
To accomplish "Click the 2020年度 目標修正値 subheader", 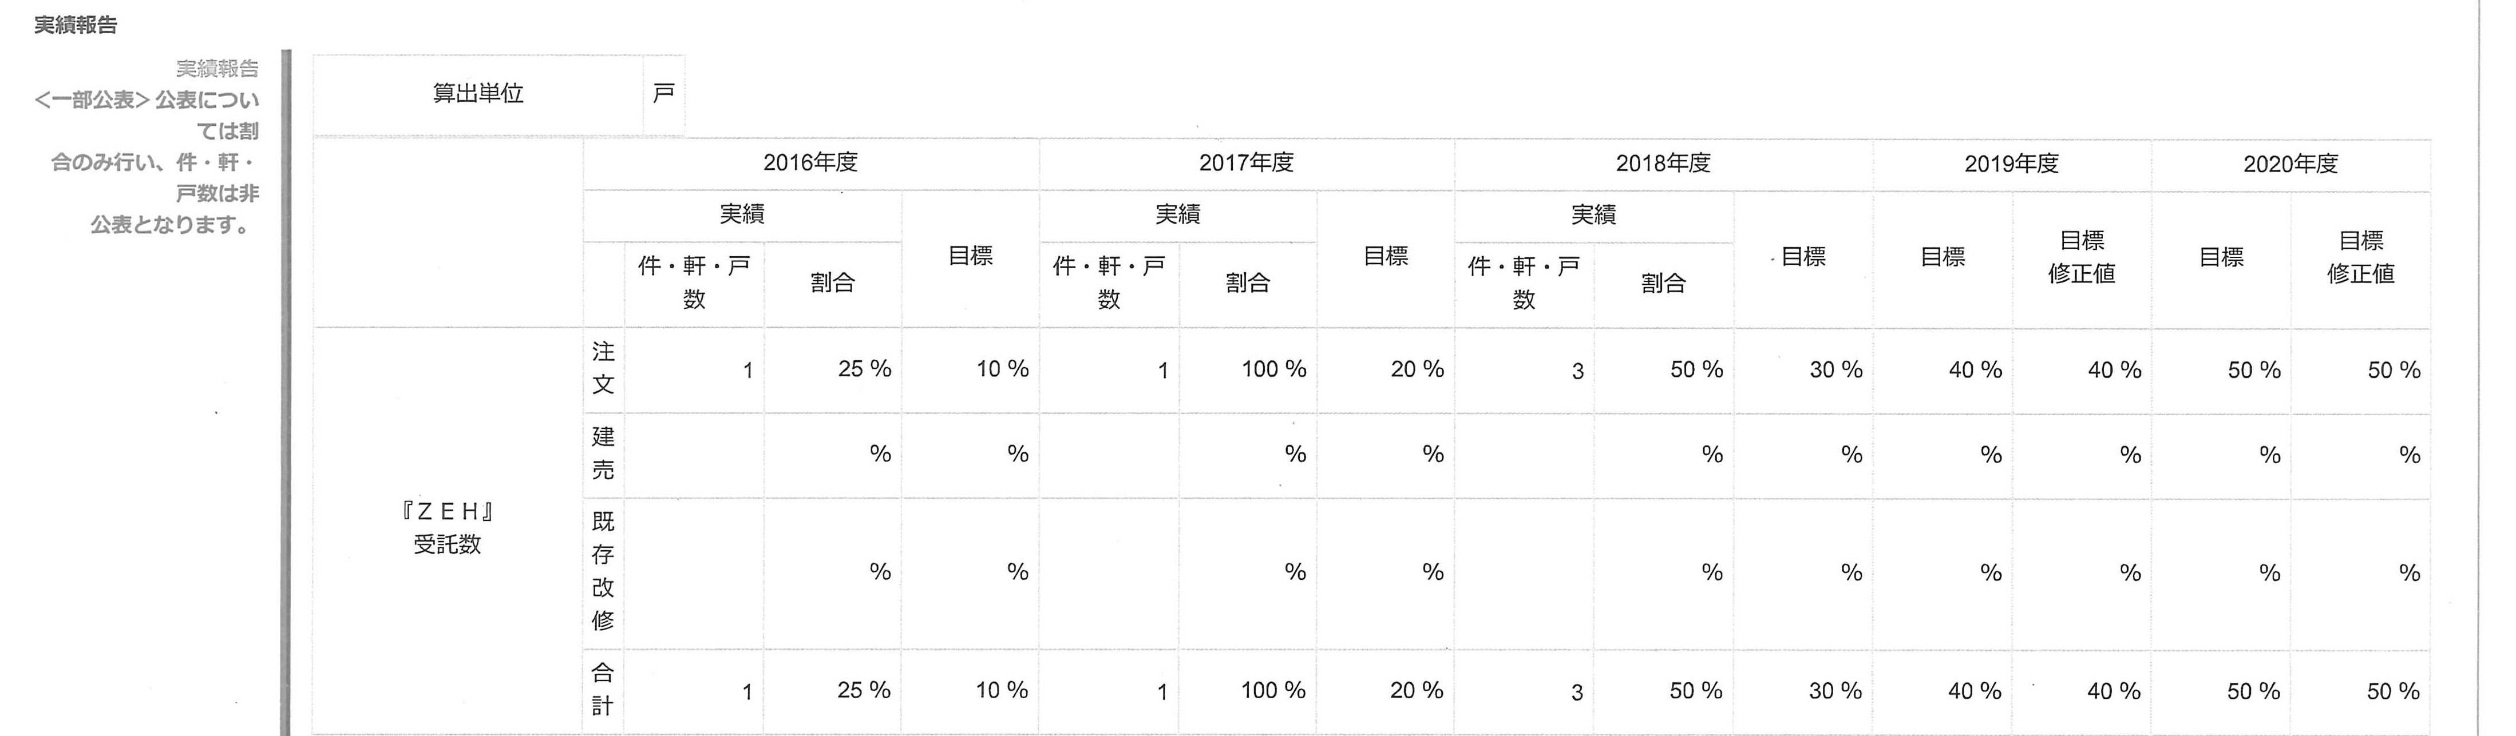I will (2361, 258).
